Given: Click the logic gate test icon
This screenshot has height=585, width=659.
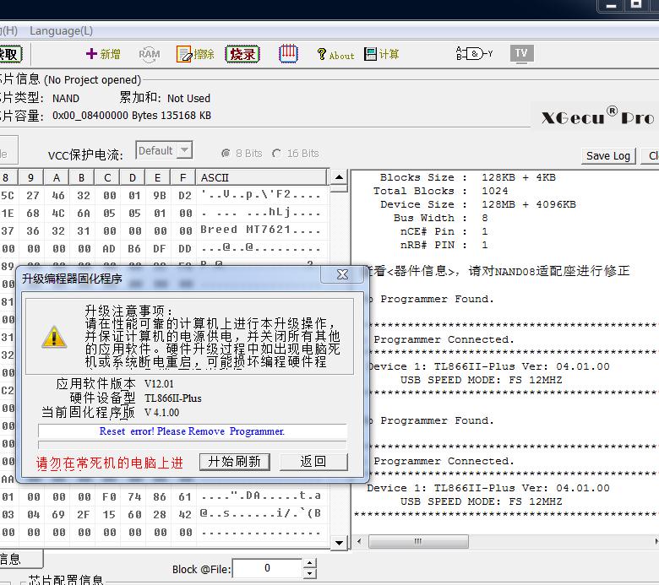Looking at the screenshot, I should 474,54.
